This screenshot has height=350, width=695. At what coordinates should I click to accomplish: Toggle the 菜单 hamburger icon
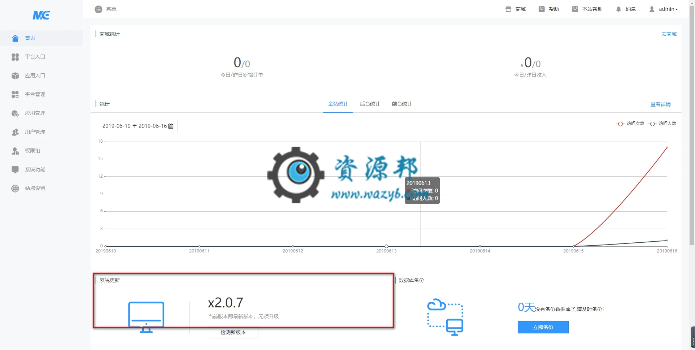point(98,9)
